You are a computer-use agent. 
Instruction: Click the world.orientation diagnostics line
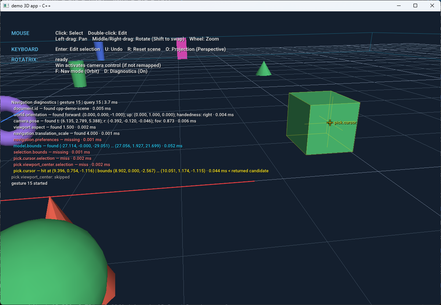(x=123, y=115)
